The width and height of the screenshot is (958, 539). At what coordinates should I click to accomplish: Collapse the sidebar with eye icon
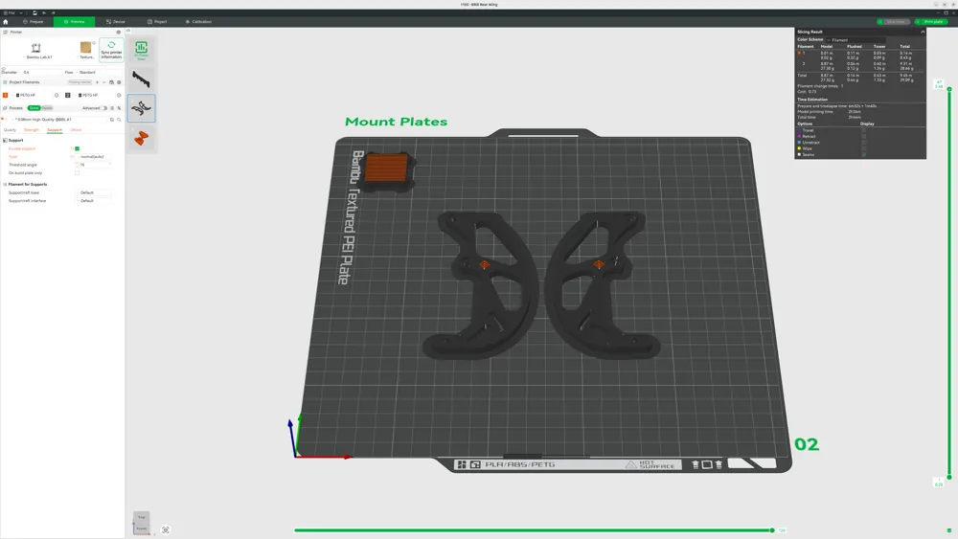coord(128,32)
